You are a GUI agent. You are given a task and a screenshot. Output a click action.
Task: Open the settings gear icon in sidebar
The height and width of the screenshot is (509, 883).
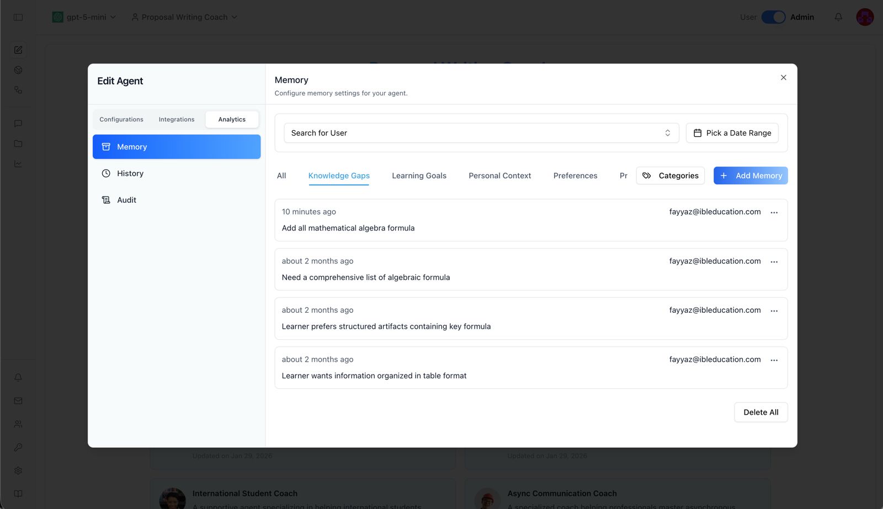tap(18, 470)
